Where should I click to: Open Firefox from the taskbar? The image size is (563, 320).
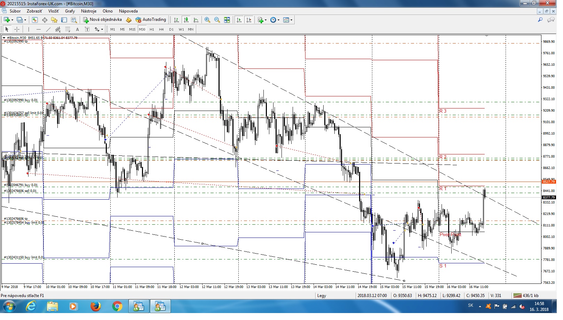click(95, 306)
